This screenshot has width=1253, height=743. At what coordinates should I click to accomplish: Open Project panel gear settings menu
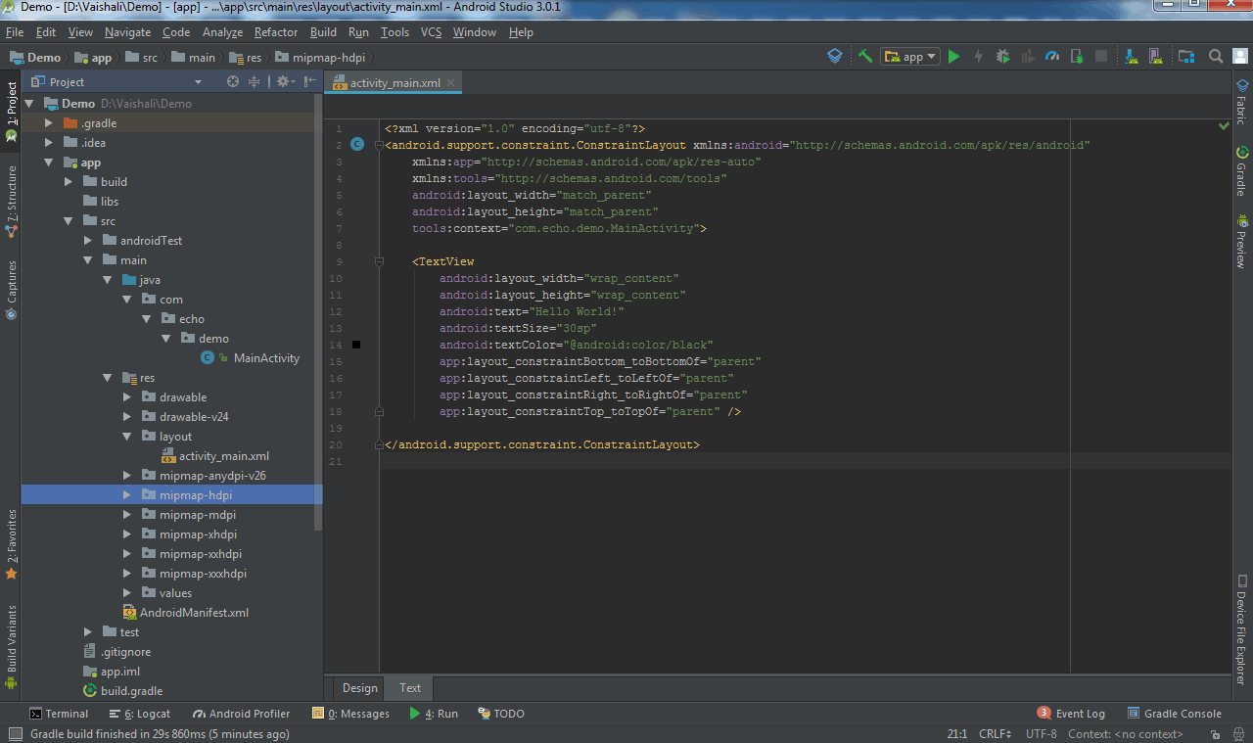coord(284,82)
